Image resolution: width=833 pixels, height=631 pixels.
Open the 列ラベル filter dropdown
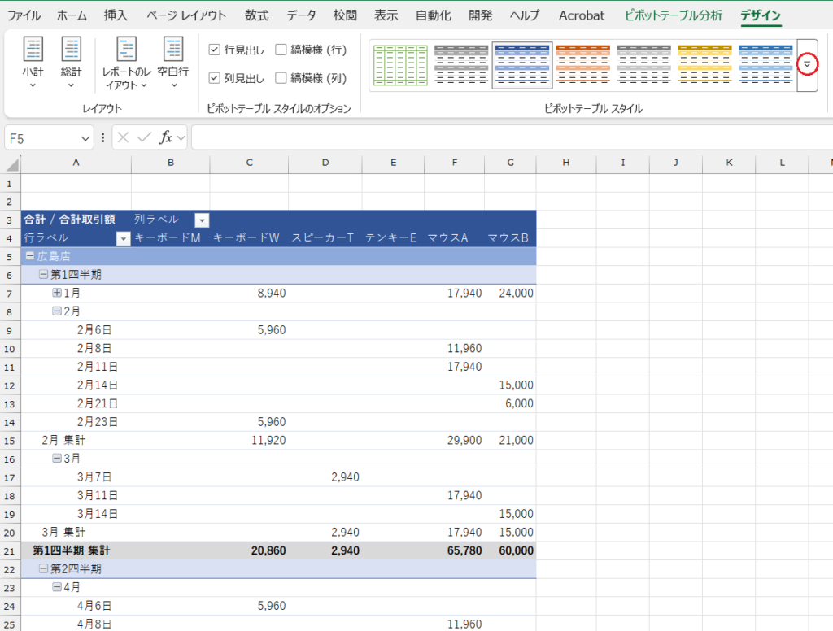[201, 220]
